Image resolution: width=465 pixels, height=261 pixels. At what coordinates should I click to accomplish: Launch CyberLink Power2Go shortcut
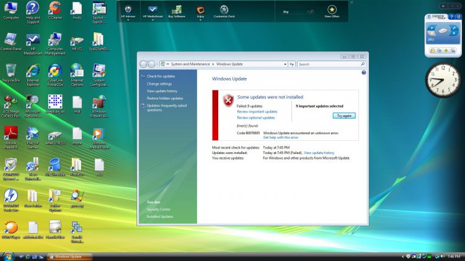(55, 75)
